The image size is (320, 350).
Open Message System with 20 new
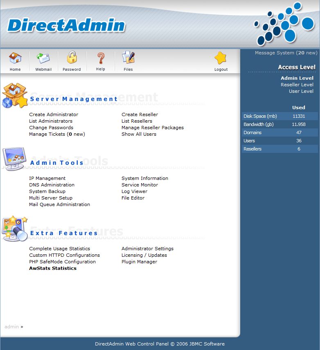point(286,53)
